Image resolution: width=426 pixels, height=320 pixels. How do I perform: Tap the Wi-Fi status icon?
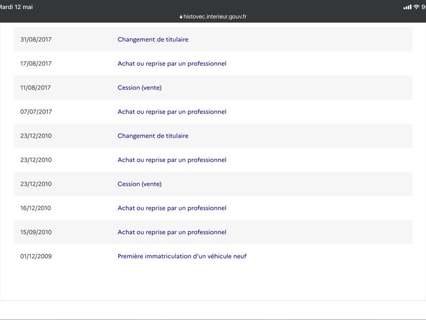(x=416, y=7)
